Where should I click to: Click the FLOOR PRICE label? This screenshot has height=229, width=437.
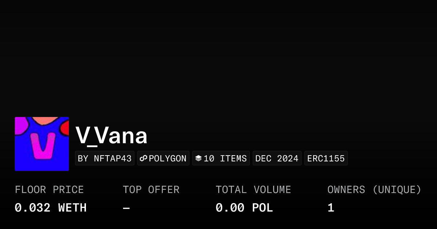click(49, 190)
